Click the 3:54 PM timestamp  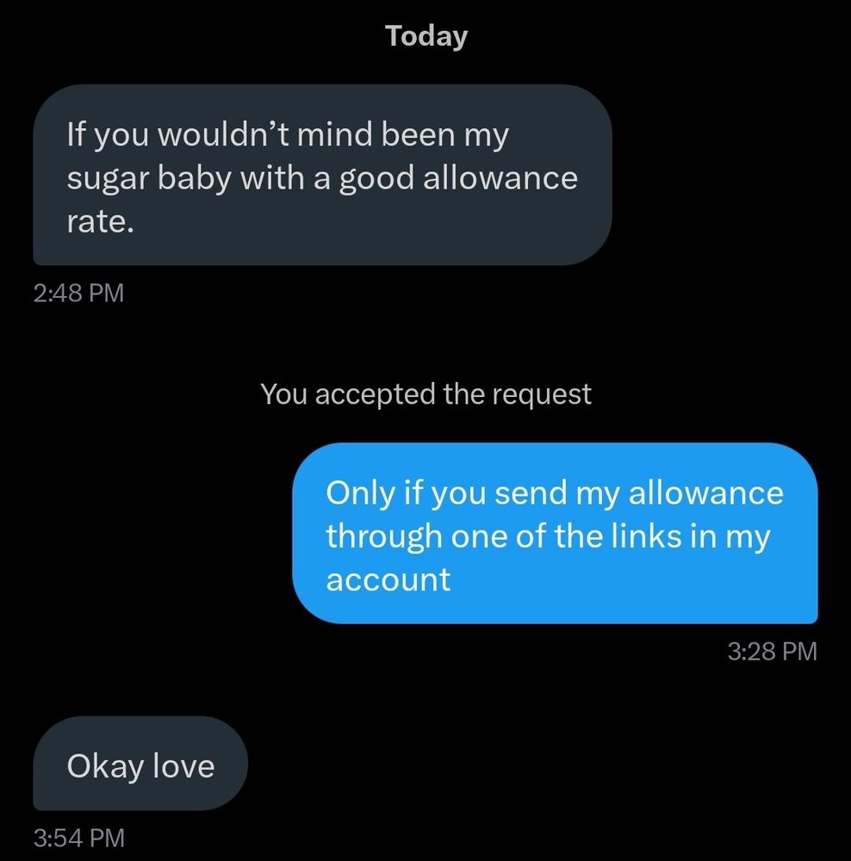point(78,837)
